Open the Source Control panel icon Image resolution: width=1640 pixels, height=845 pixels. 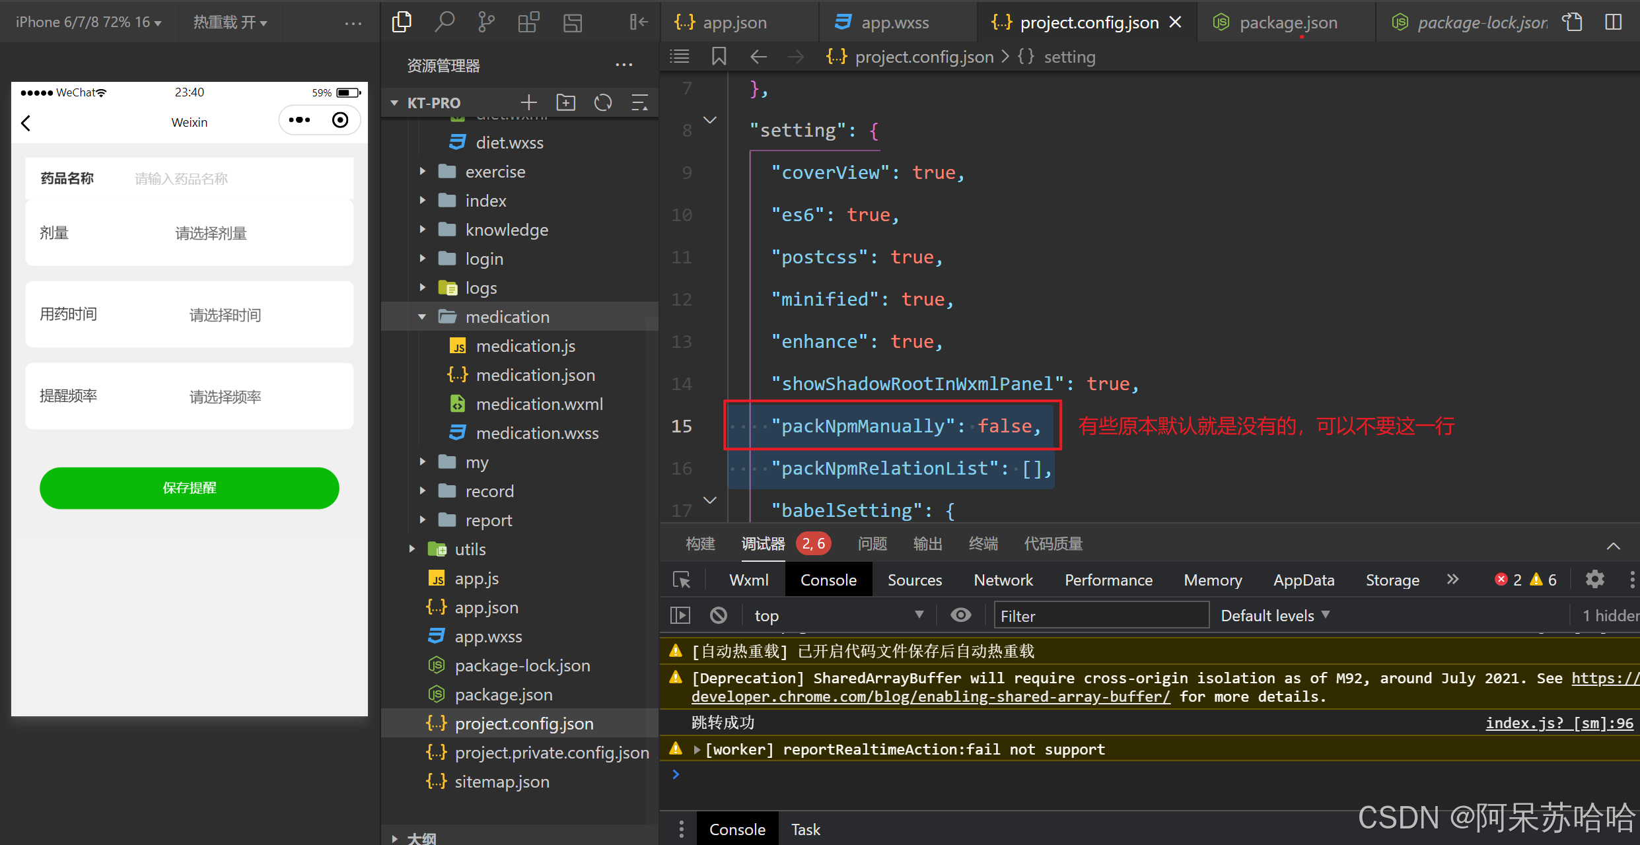coord(486,21)
